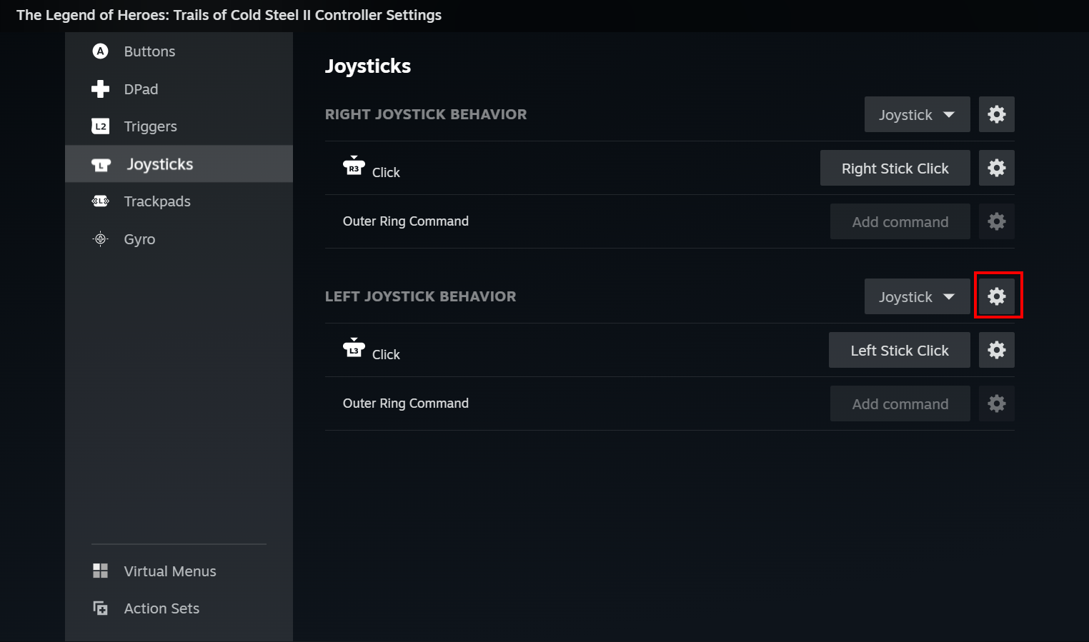The height and width of the screenshot is (642, 1089).
Task: Click the Left Stick Click binding button
Action: pyautogui.click(x=899, y=350)
